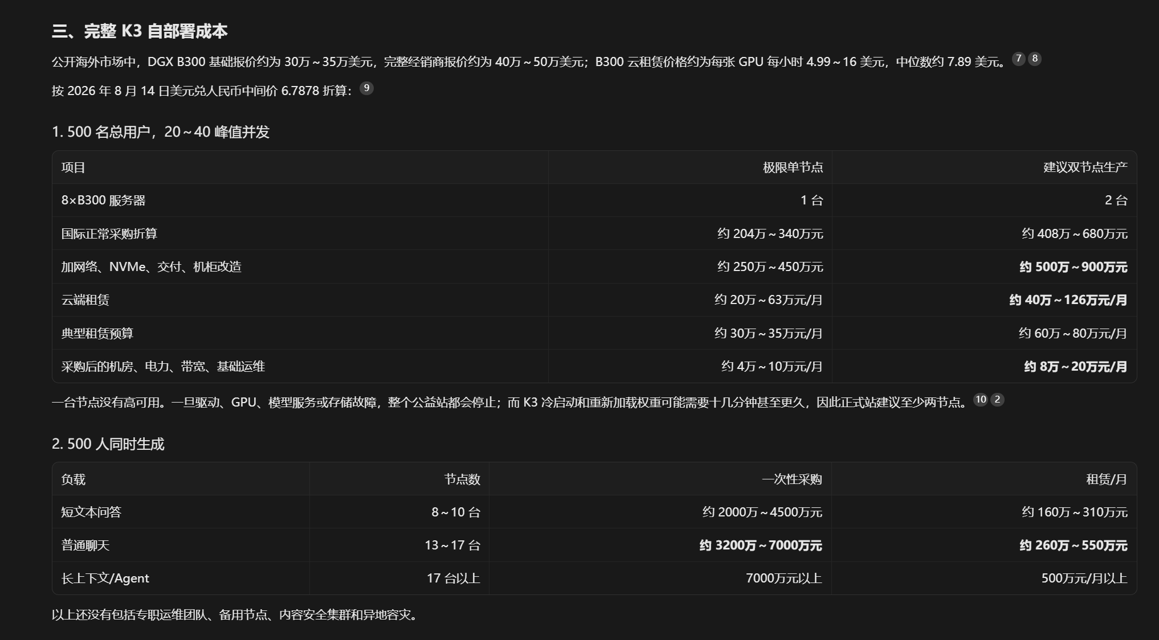Click the bold value "约 500万～900万元"
This screenshot has width=1159, height=640.
pos(1074,267)
